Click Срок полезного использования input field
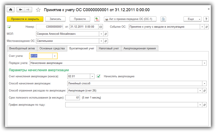Viewport: 216px width, 132px height. pyautogui.click(x=73, y=98)
